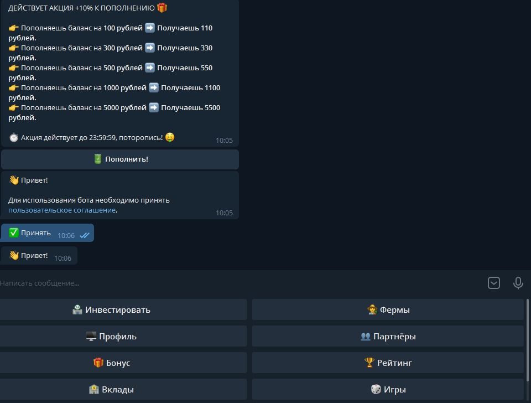Click the Принять message bubble
The height and width of the screenshot is (403, 531).
[33, 232]
